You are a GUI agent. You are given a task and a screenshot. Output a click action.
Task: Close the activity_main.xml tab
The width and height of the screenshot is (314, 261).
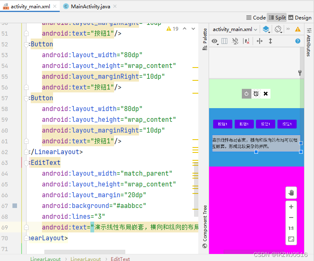55,6
